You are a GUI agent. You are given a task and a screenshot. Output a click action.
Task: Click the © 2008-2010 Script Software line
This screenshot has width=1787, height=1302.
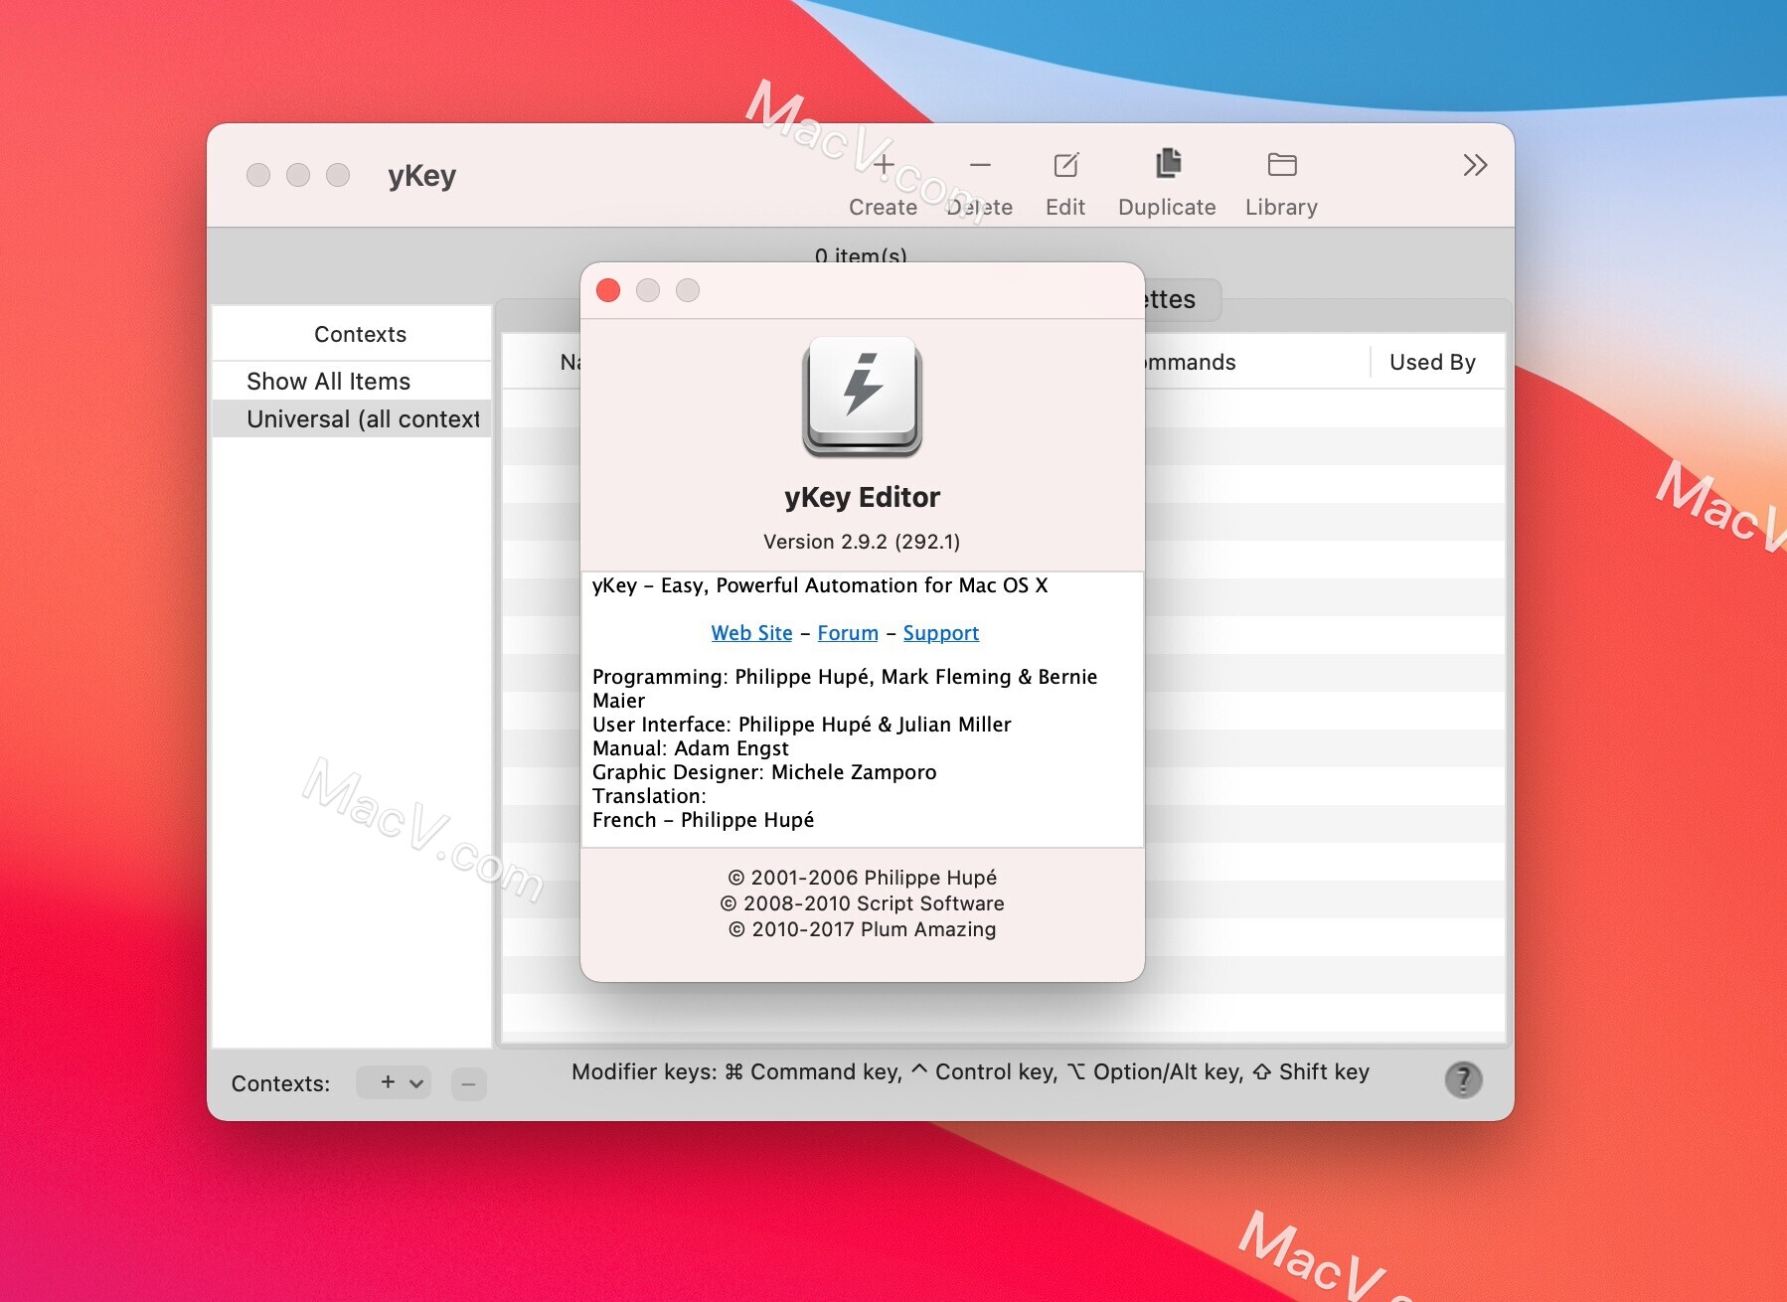[x=862, y=903]
